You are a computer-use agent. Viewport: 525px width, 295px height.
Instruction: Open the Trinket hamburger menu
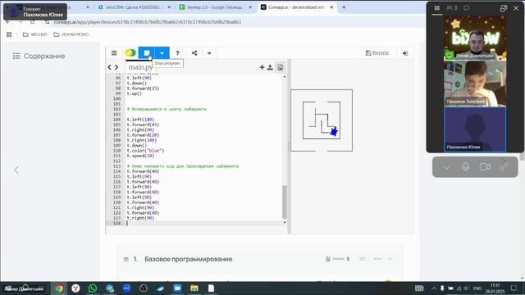(114, 52)
